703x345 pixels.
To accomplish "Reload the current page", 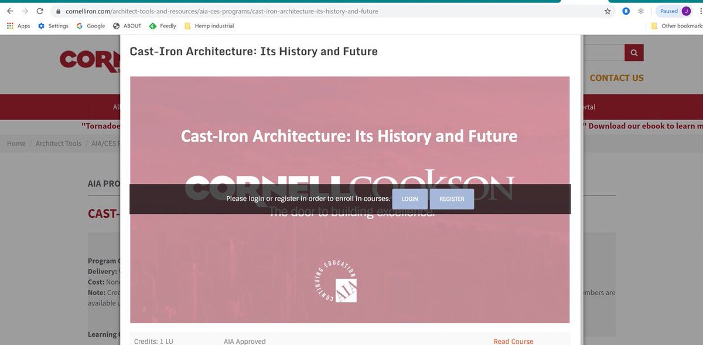I will click(39, 10).
